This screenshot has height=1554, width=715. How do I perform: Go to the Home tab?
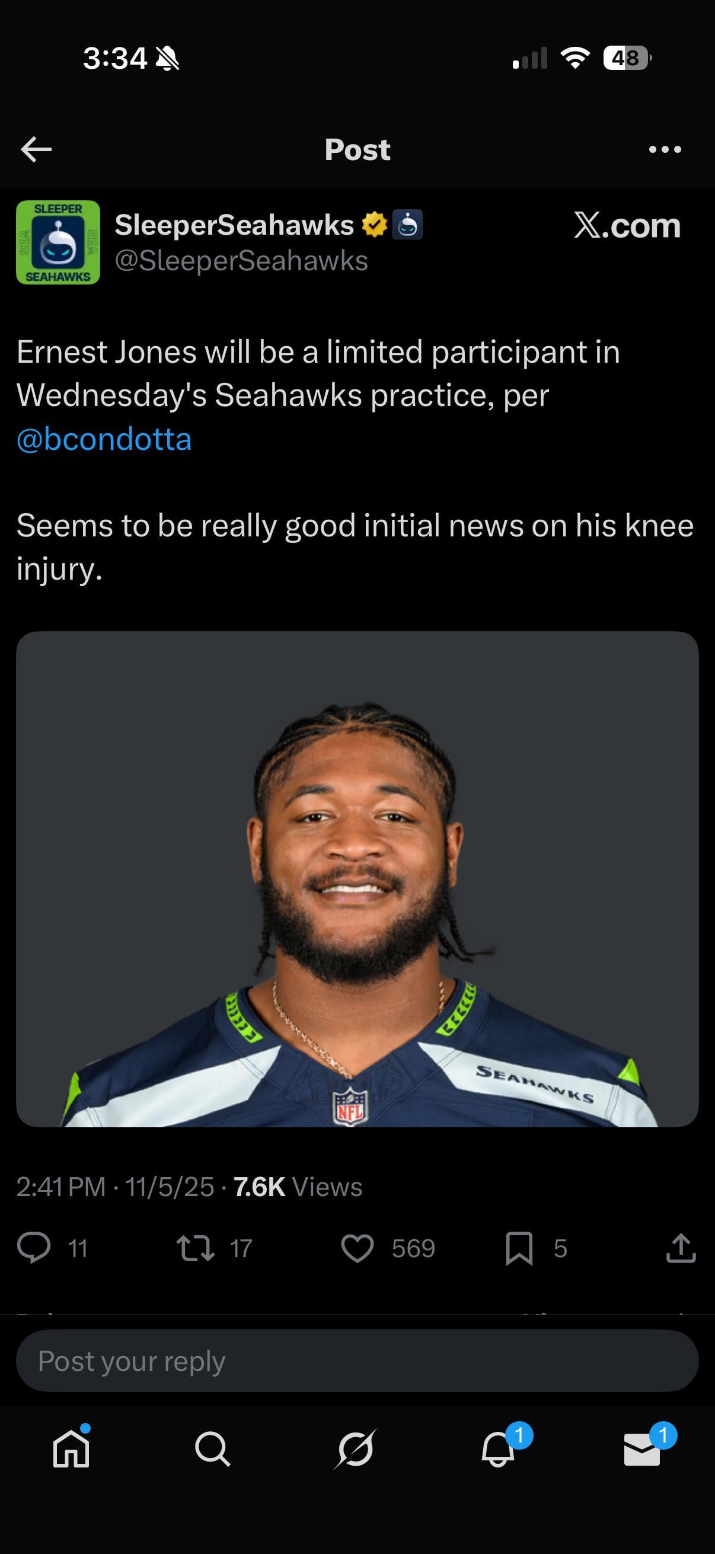tap(71, 1449)
